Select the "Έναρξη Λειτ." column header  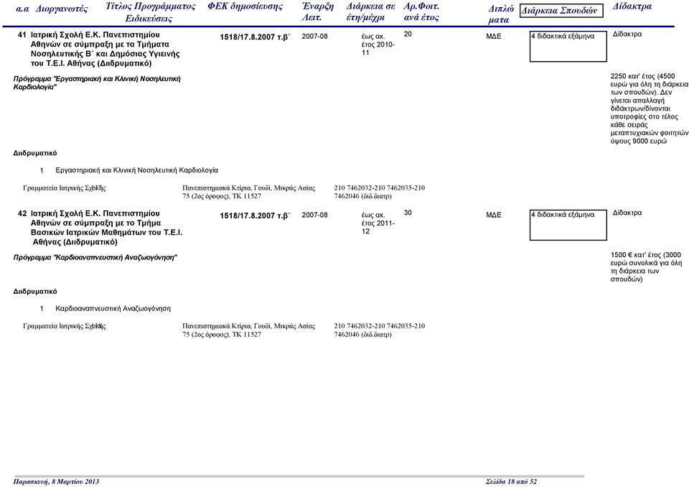pyautogui.click(x=318, y=12)
